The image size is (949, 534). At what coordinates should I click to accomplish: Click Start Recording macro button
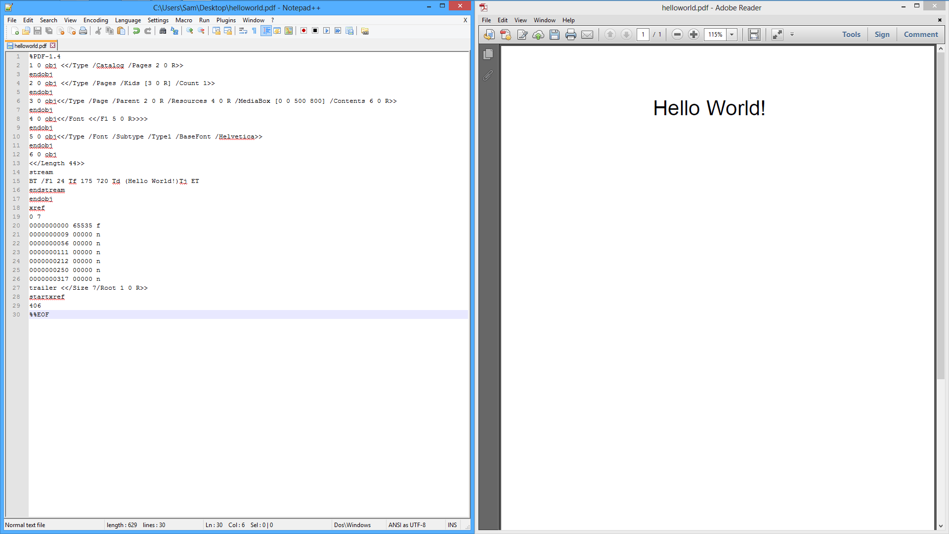[x=303, y=31]
